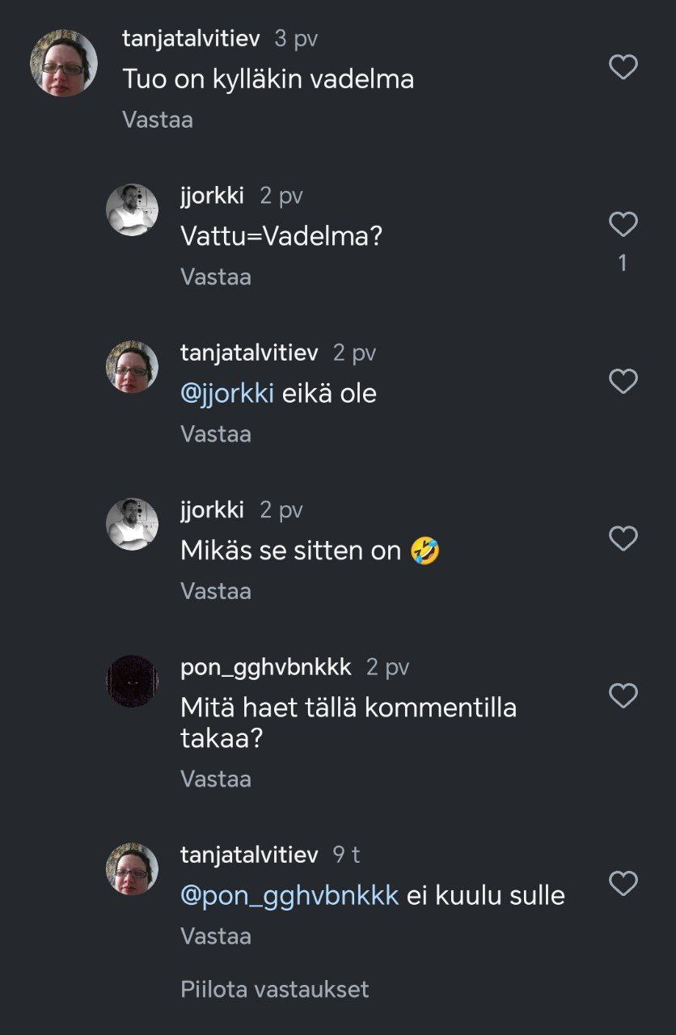This screenshot has width=676, height=1035.
Task: Open the @jjorkki mention link
Action: click(x=227, y=394)
